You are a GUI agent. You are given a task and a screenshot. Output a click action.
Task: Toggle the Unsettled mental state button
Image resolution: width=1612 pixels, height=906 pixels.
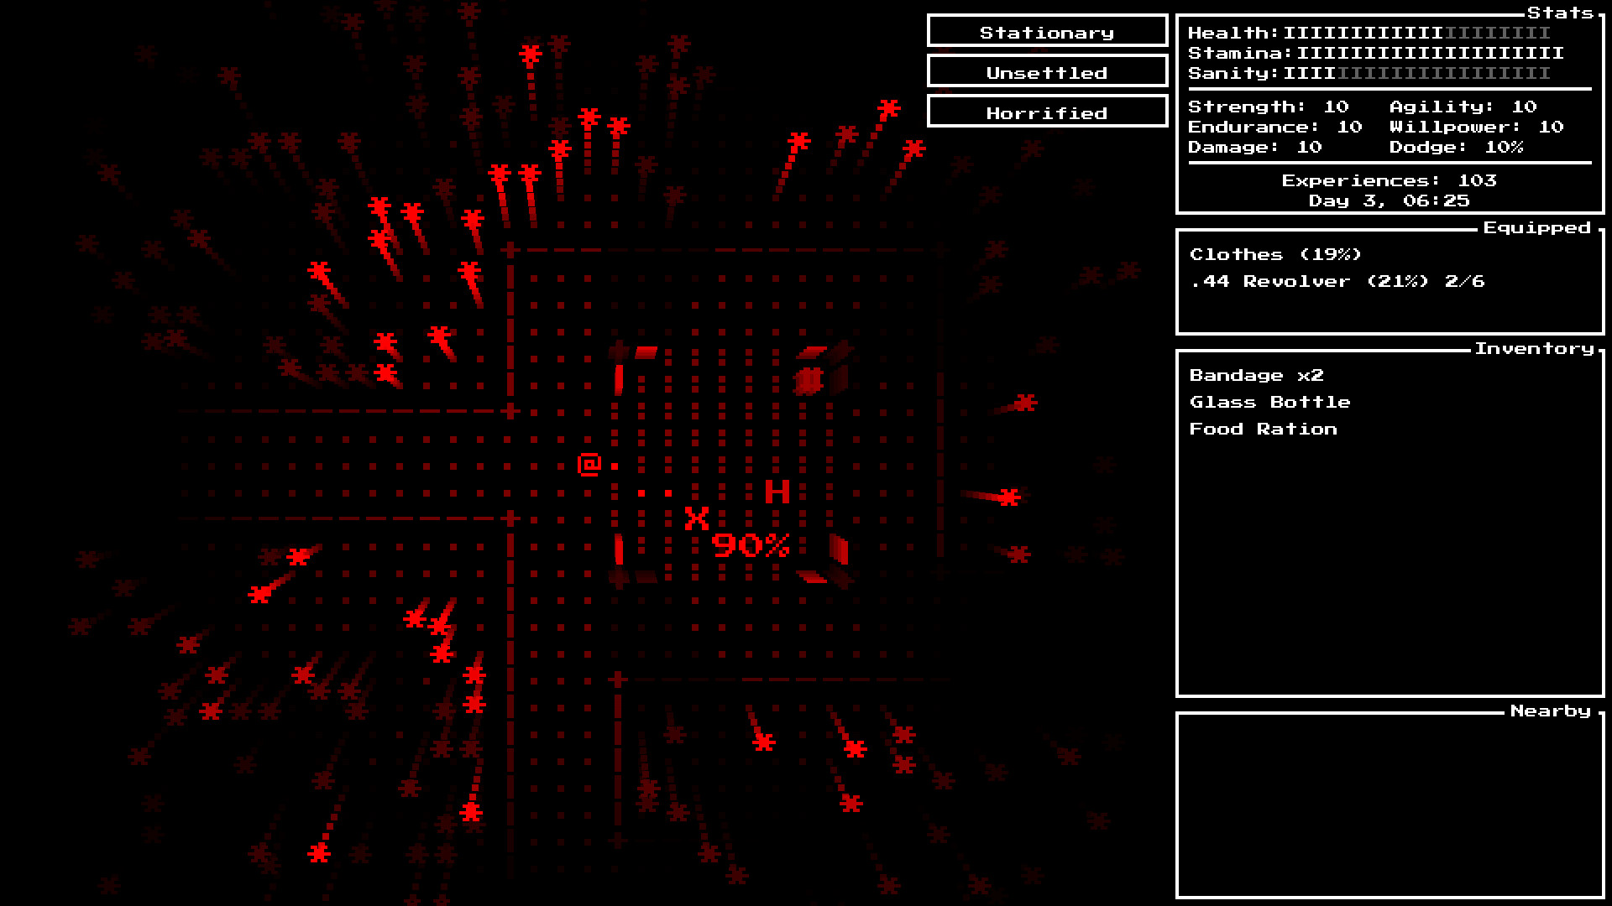pos(1046,73)
